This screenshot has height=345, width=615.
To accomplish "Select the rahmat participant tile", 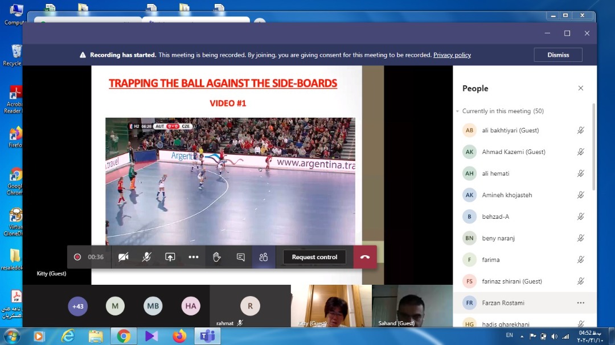I will 250,306.
